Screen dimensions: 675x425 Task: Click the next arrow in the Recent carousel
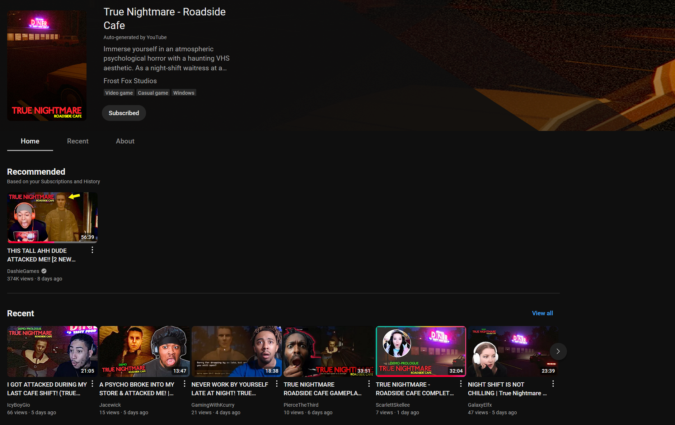pyautogui.click(x=558, y=351)
